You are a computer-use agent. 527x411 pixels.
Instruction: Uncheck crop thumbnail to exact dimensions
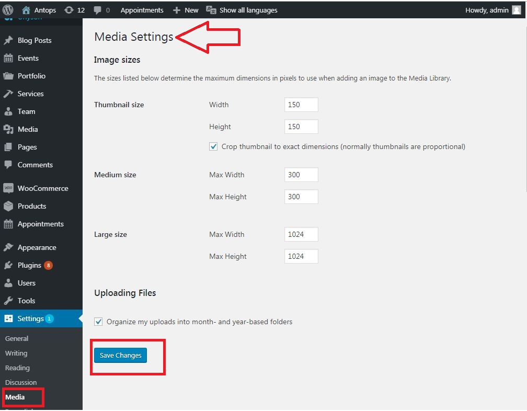pyautogui.click(x=213, y=146)
